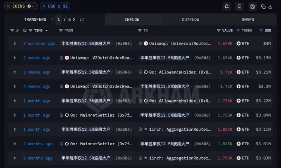Click the (0x806) address in 4 weeks ago row
The image size is (281, 168).
tap(202, 87)
